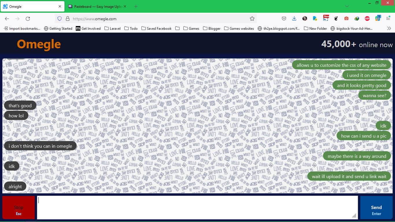395x222 pixels.
Task: Open the Adblock Plus extension
Action: (x=367, y=18)
